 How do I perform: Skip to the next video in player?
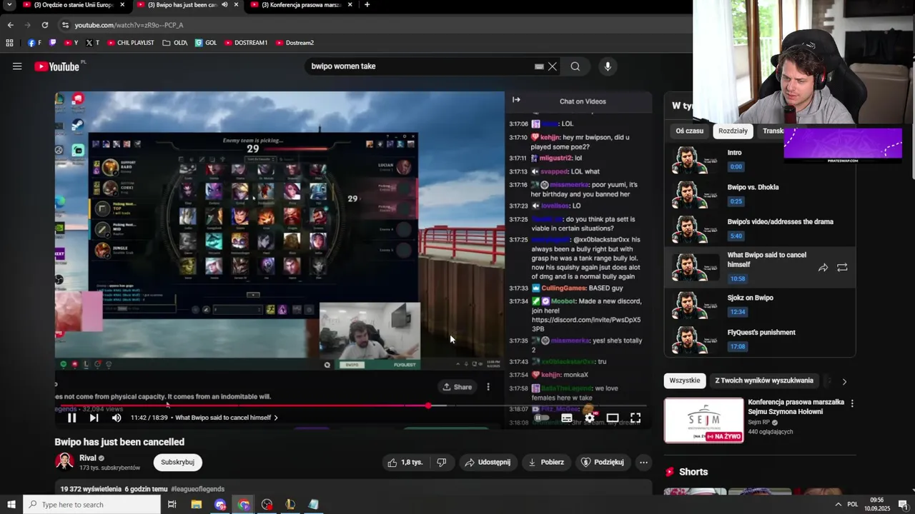coord(94,418)
